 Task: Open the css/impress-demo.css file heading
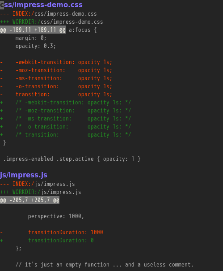tap(41, 4)
